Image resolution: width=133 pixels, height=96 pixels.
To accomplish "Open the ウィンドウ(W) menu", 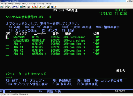I will pyautogui.click(x=41, y=4).
